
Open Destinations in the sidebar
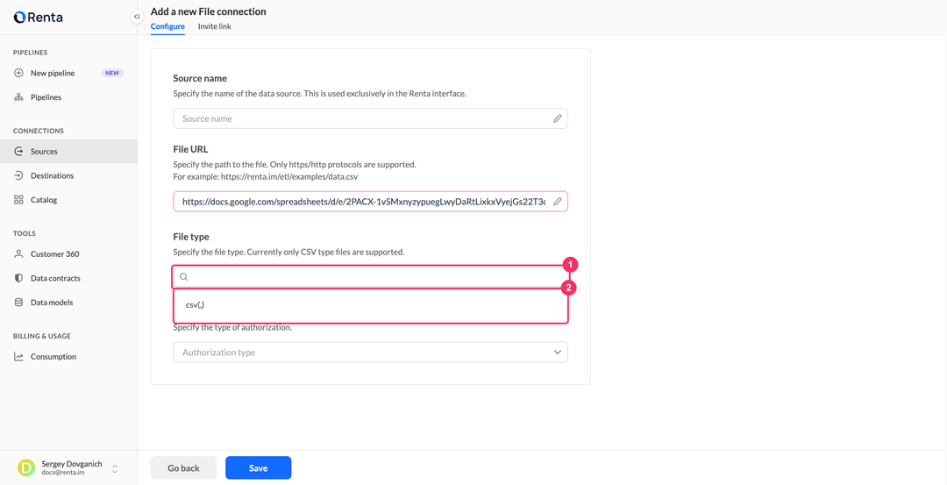coord(68,175)
